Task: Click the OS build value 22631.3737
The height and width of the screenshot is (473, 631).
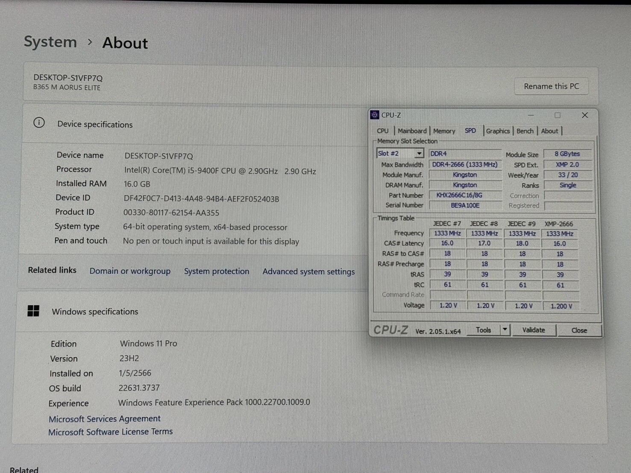Action: (x=139, y=388)
